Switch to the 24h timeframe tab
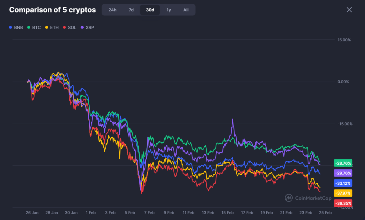The image size is (365, 220). (112, 10)
